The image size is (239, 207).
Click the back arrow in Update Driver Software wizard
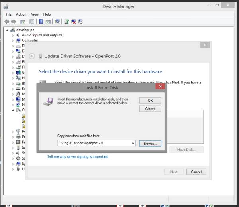pyautogui.click(x=32, y=56)
